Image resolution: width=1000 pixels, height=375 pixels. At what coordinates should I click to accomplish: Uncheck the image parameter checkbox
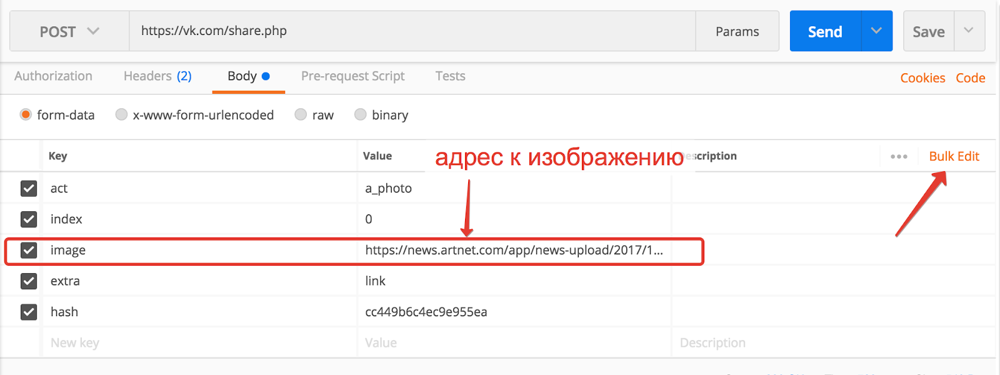(x=29, y=250)
